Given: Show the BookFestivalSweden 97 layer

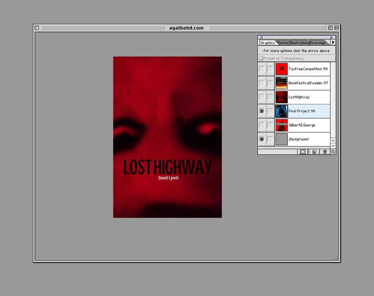Looking at the screenshot, I should coord(262,83).
